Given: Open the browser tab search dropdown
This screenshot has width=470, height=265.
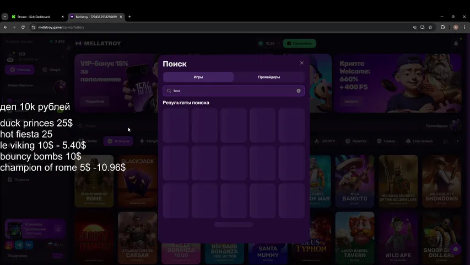Looking at the screenshot, I should coord(5,17).
